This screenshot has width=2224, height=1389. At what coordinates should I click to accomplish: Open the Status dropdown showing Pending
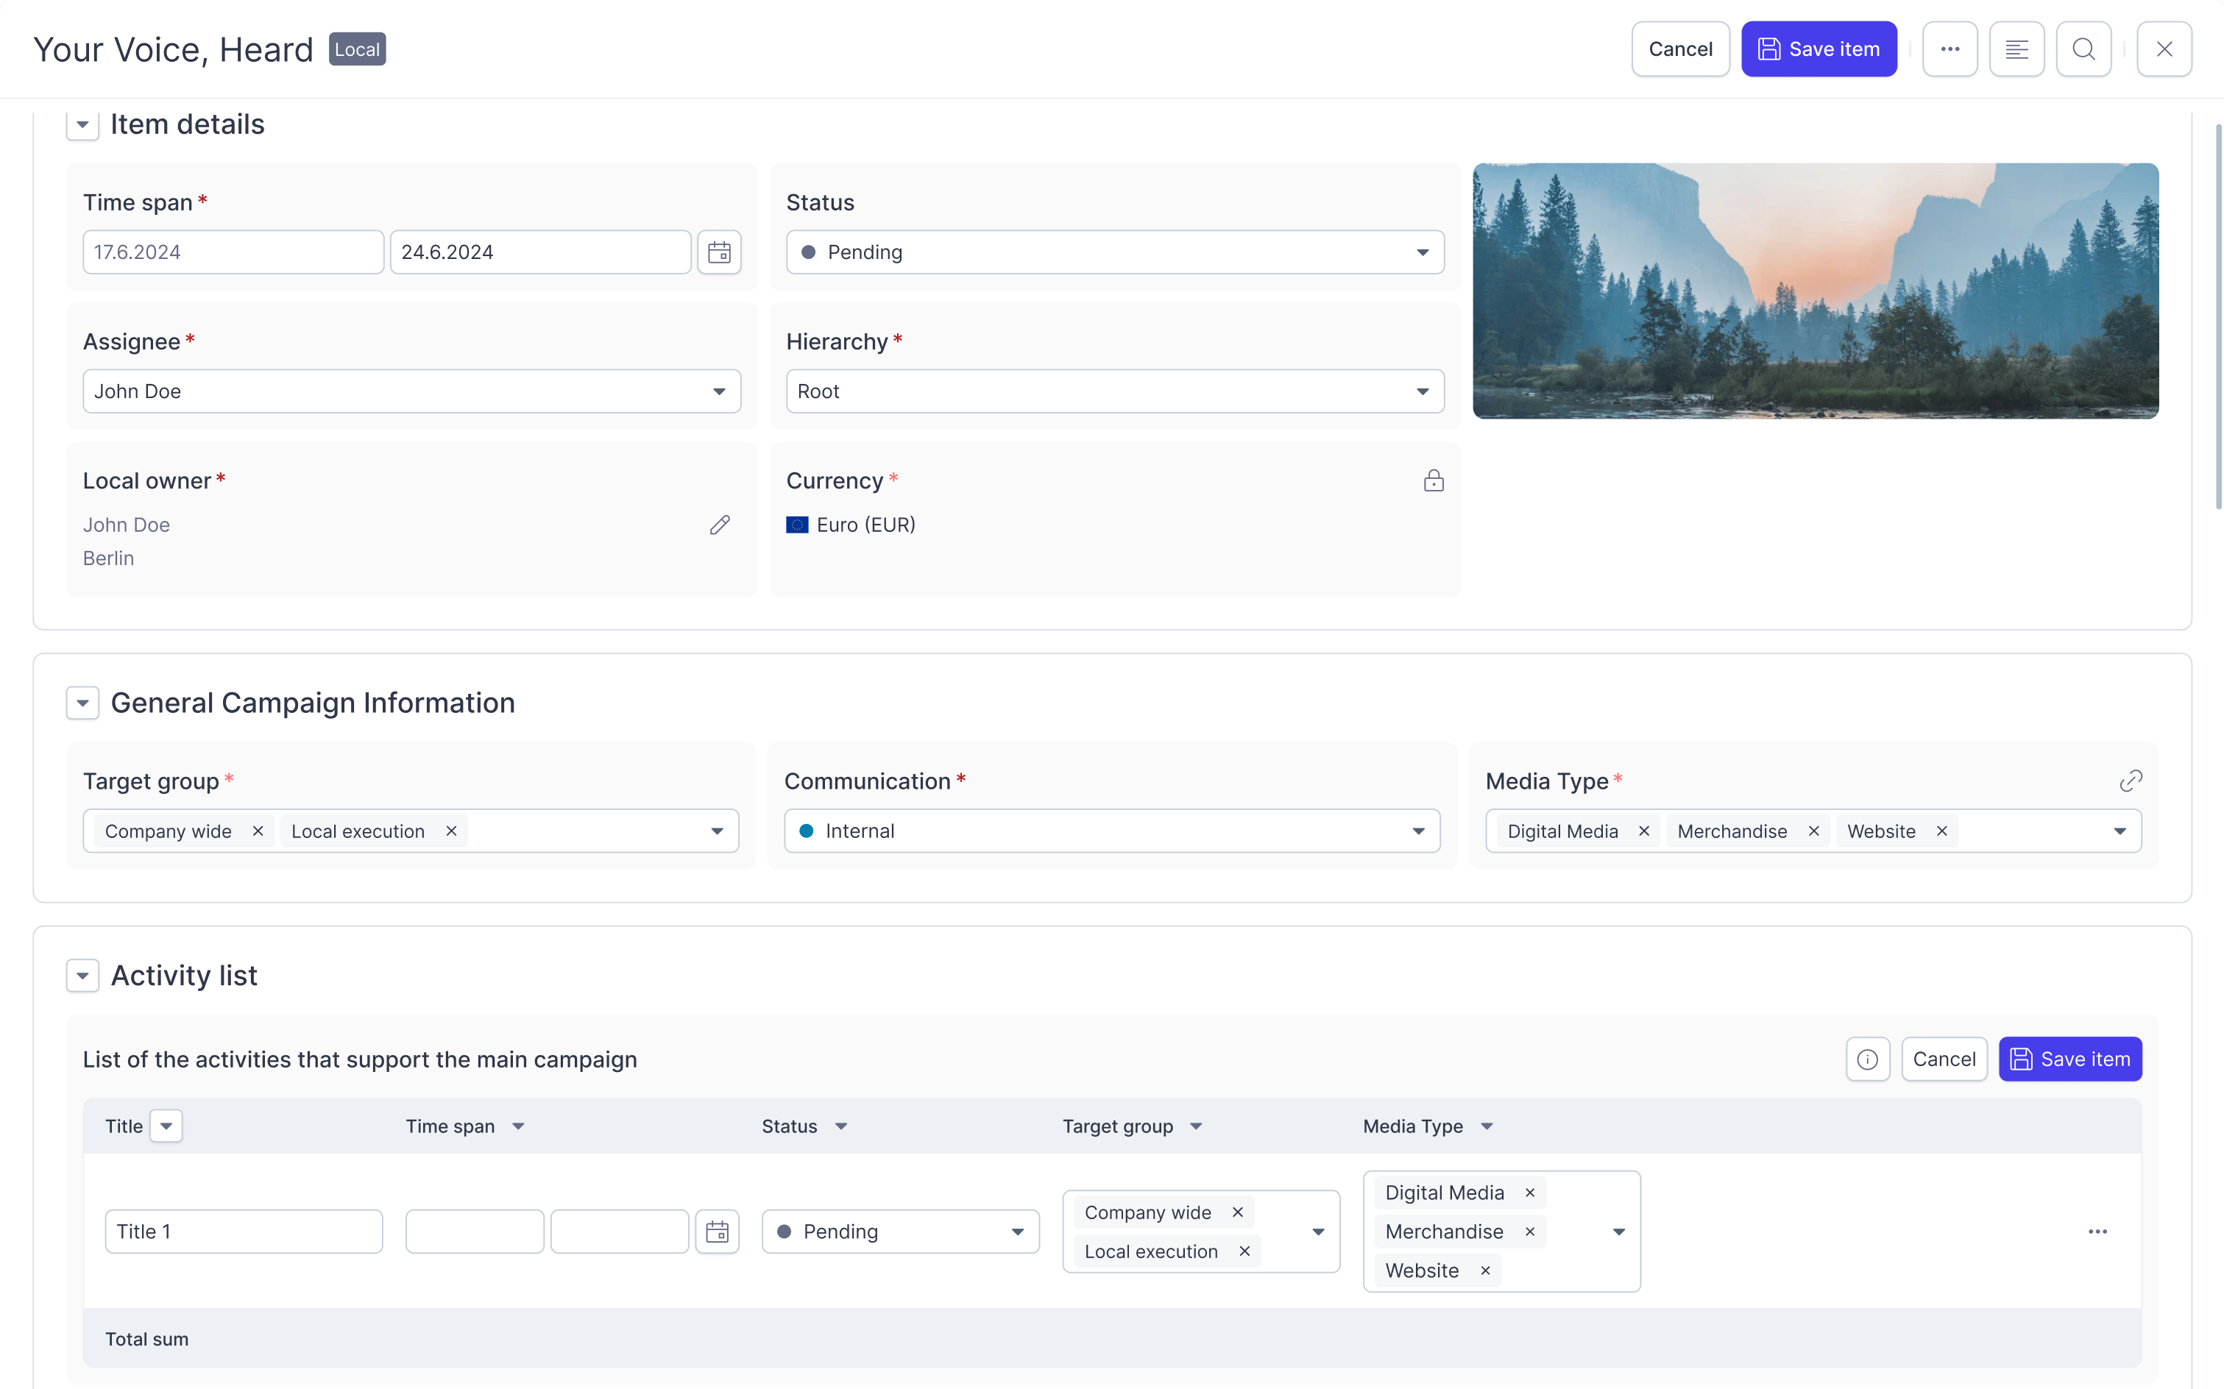click(x=1115, y=252)
